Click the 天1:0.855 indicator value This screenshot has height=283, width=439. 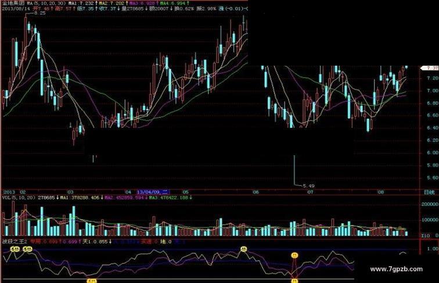(95, 242)
